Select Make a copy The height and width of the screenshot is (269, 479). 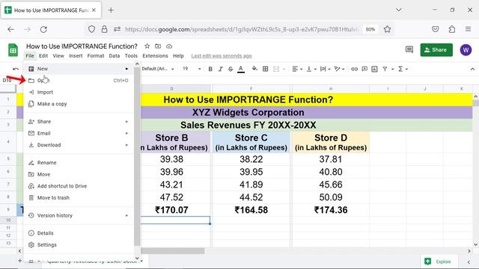click(x=79, y=104)
